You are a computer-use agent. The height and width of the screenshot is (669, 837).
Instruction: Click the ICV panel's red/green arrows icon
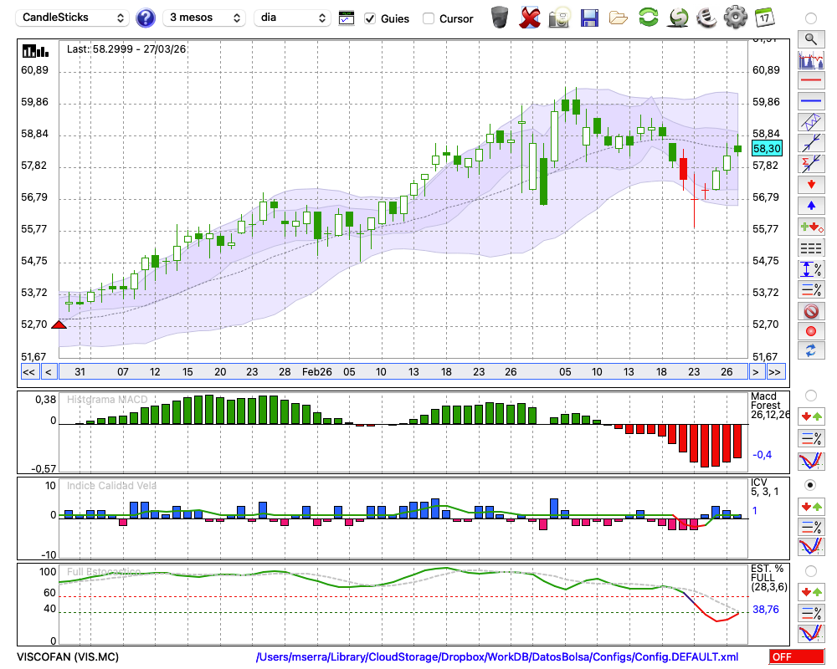(811, 506)
